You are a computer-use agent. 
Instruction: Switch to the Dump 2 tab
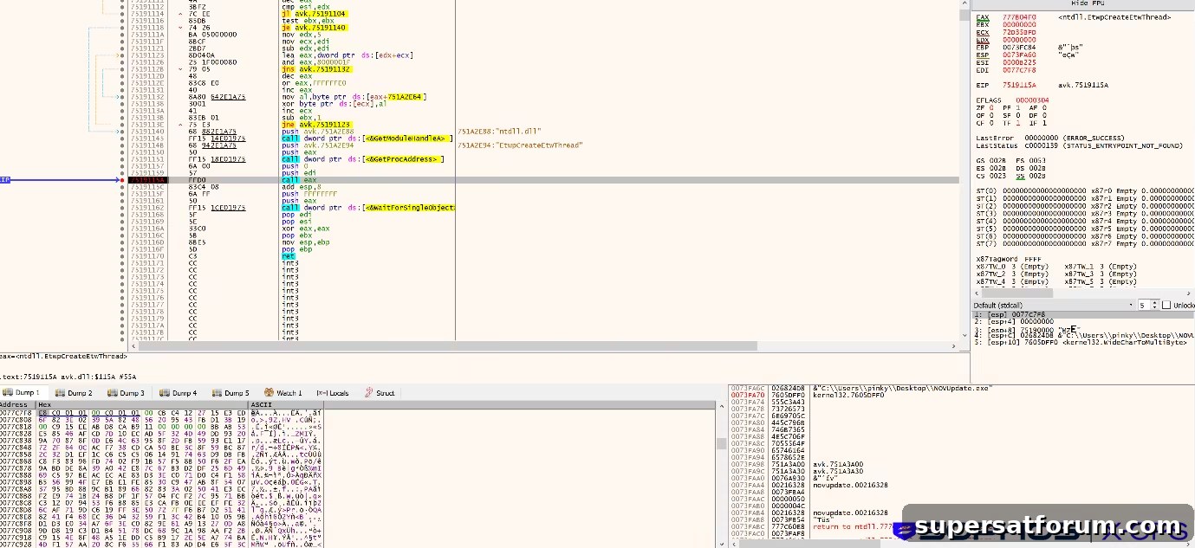(x=74, y=393)
